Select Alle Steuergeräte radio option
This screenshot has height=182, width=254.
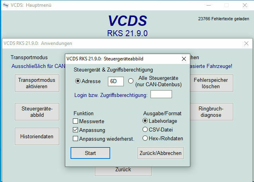pyautogui.click(x=131, y=81)
